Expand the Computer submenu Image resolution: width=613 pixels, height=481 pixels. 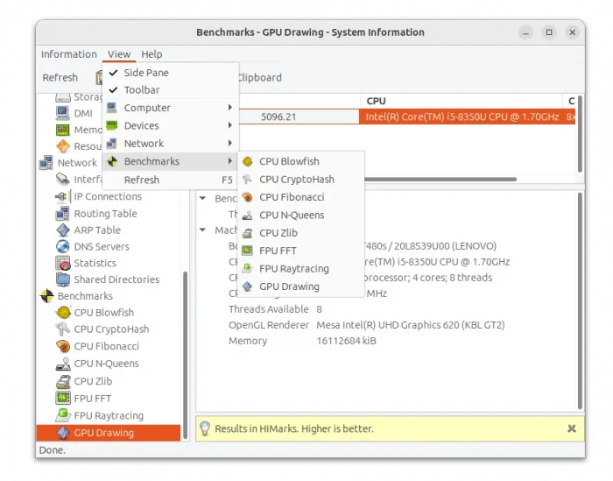click(171, 108)
